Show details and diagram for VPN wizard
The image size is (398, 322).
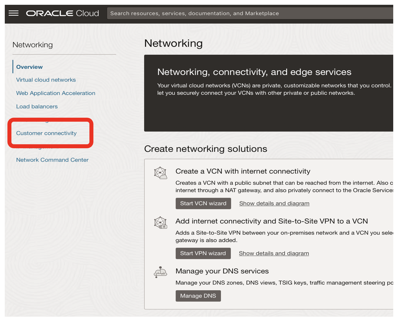pos(274,253)
